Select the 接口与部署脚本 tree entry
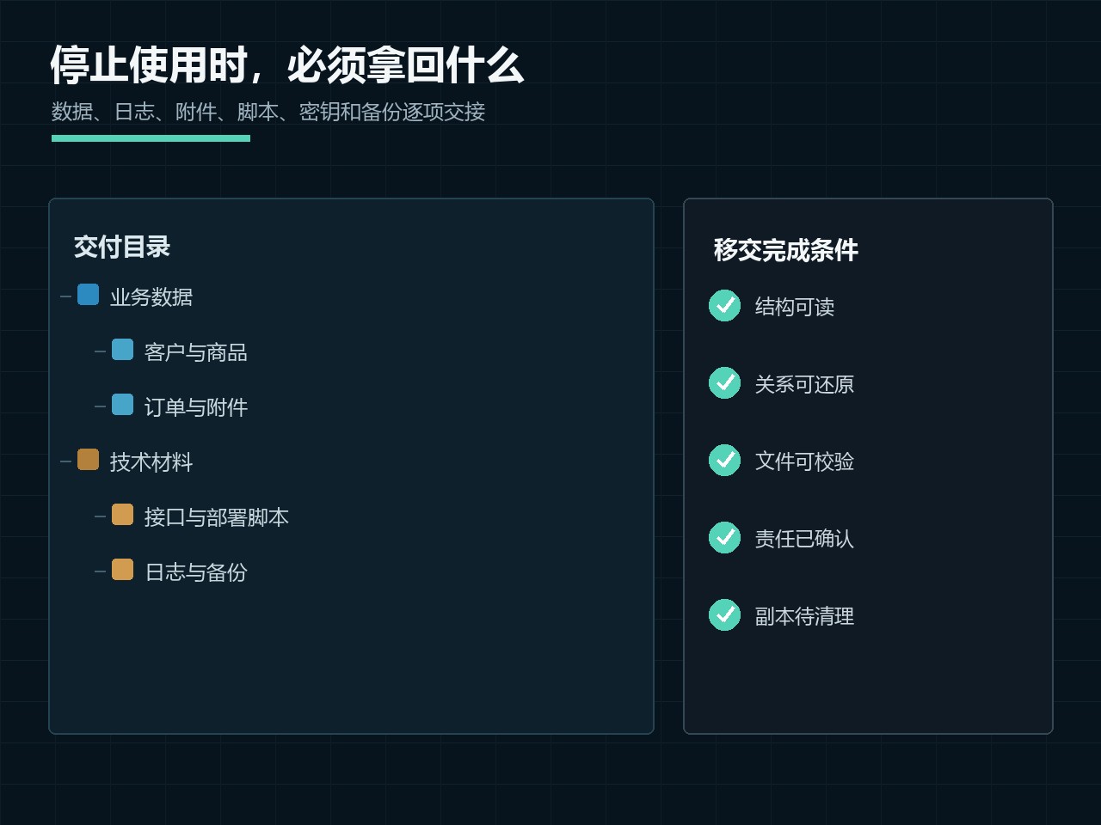The image size is (1101, 825). tap(217, 517)
